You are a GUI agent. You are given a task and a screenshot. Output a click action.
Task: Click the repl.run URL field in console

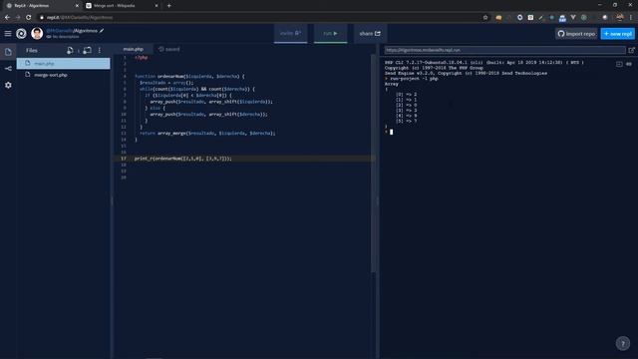click(504, 50)
